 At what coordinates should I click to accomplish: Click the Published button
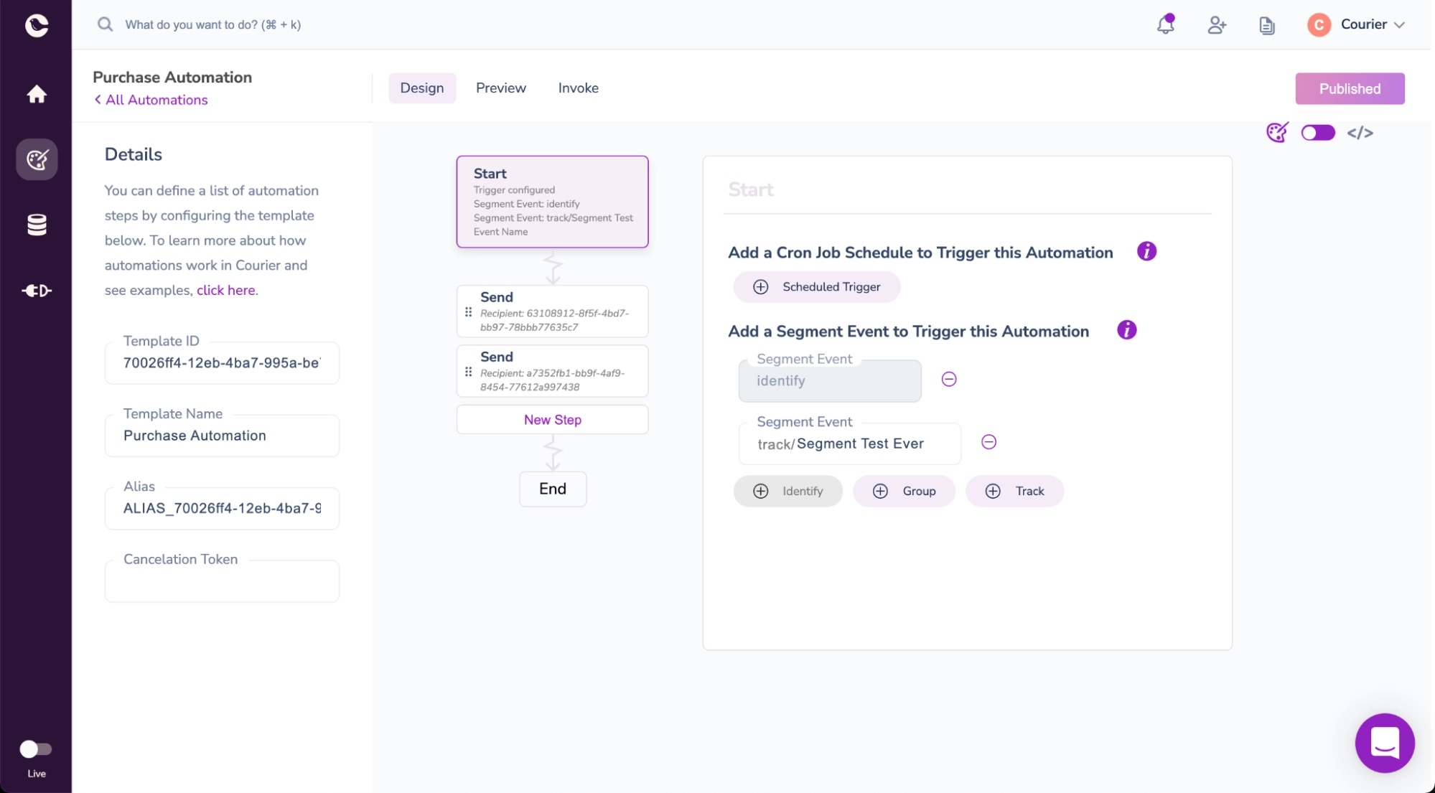tap(1349, 88)
